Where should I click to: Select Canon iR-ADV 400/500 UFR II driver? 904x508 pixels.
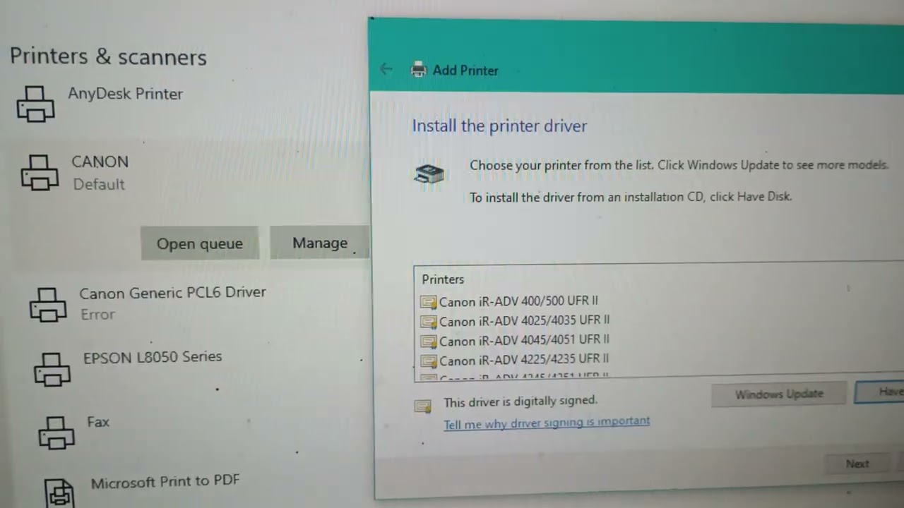pos(518,301)
